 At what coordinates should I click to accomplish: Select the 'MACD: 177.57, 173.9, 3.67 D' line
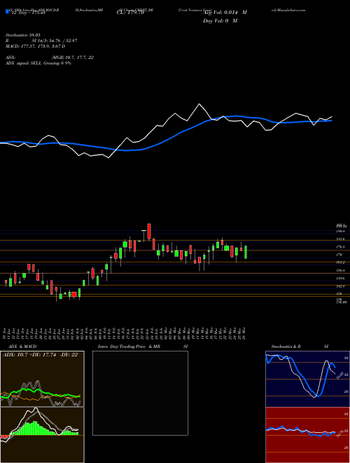tap(36, 46)
